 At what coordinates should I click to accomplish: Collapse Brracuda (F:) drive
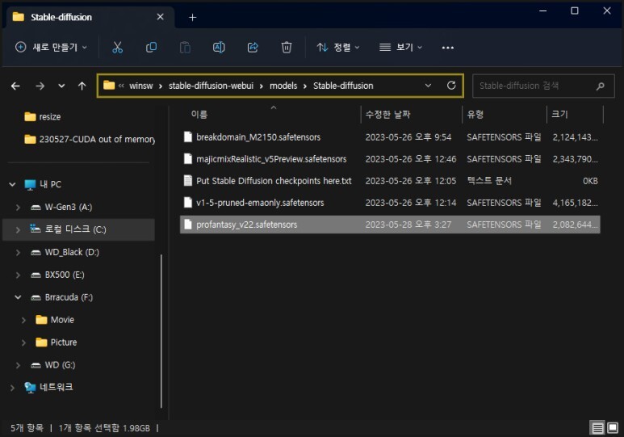pos(18,297)
